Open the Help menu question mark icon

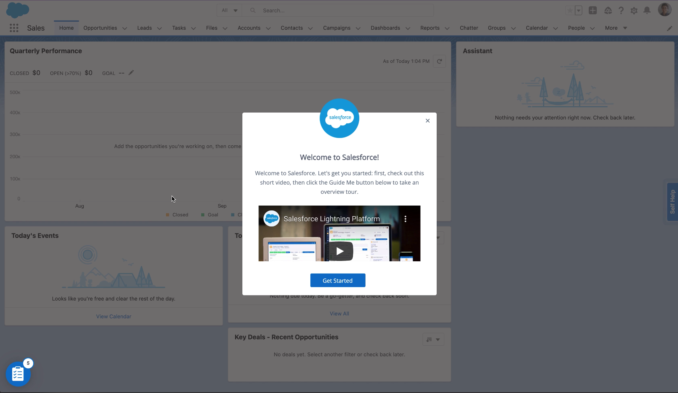621,10
